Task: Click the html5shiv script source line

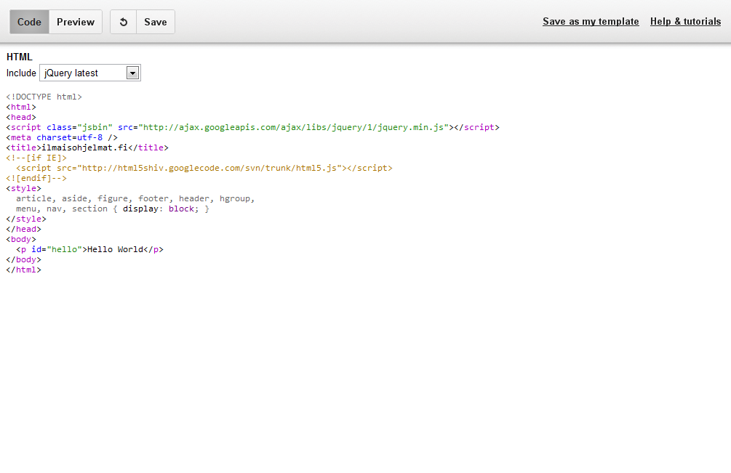Action: pyautogui.click(x=204, y=168)
